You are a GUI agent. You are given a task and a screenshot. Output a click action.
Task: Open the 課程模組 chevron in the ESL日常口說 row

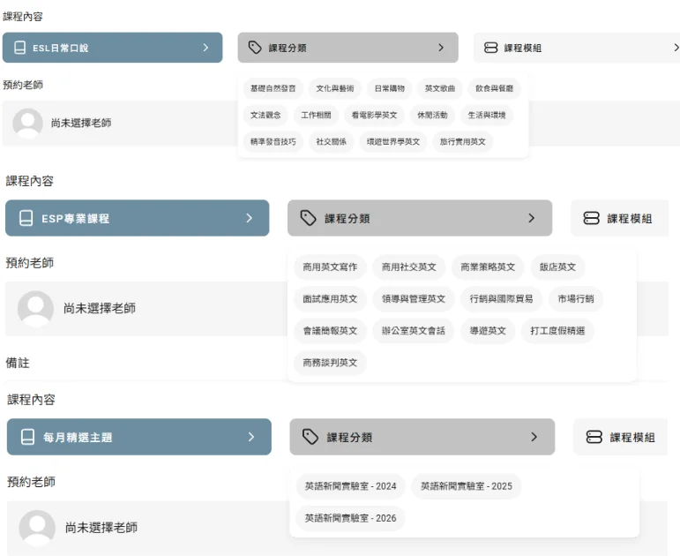point(676,48)
